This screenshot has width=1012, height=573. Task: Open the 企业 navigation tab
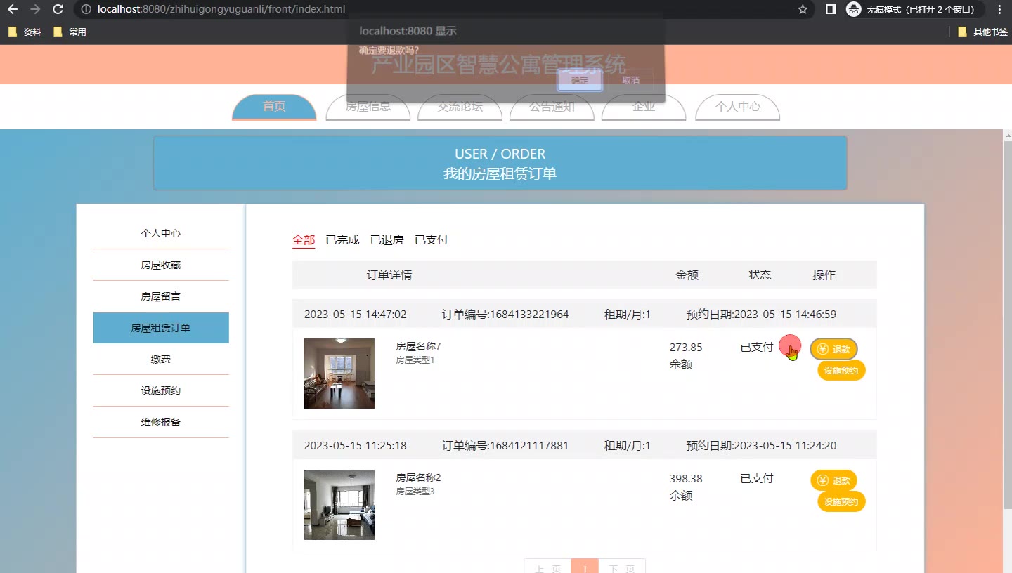[x=644, y=107]
